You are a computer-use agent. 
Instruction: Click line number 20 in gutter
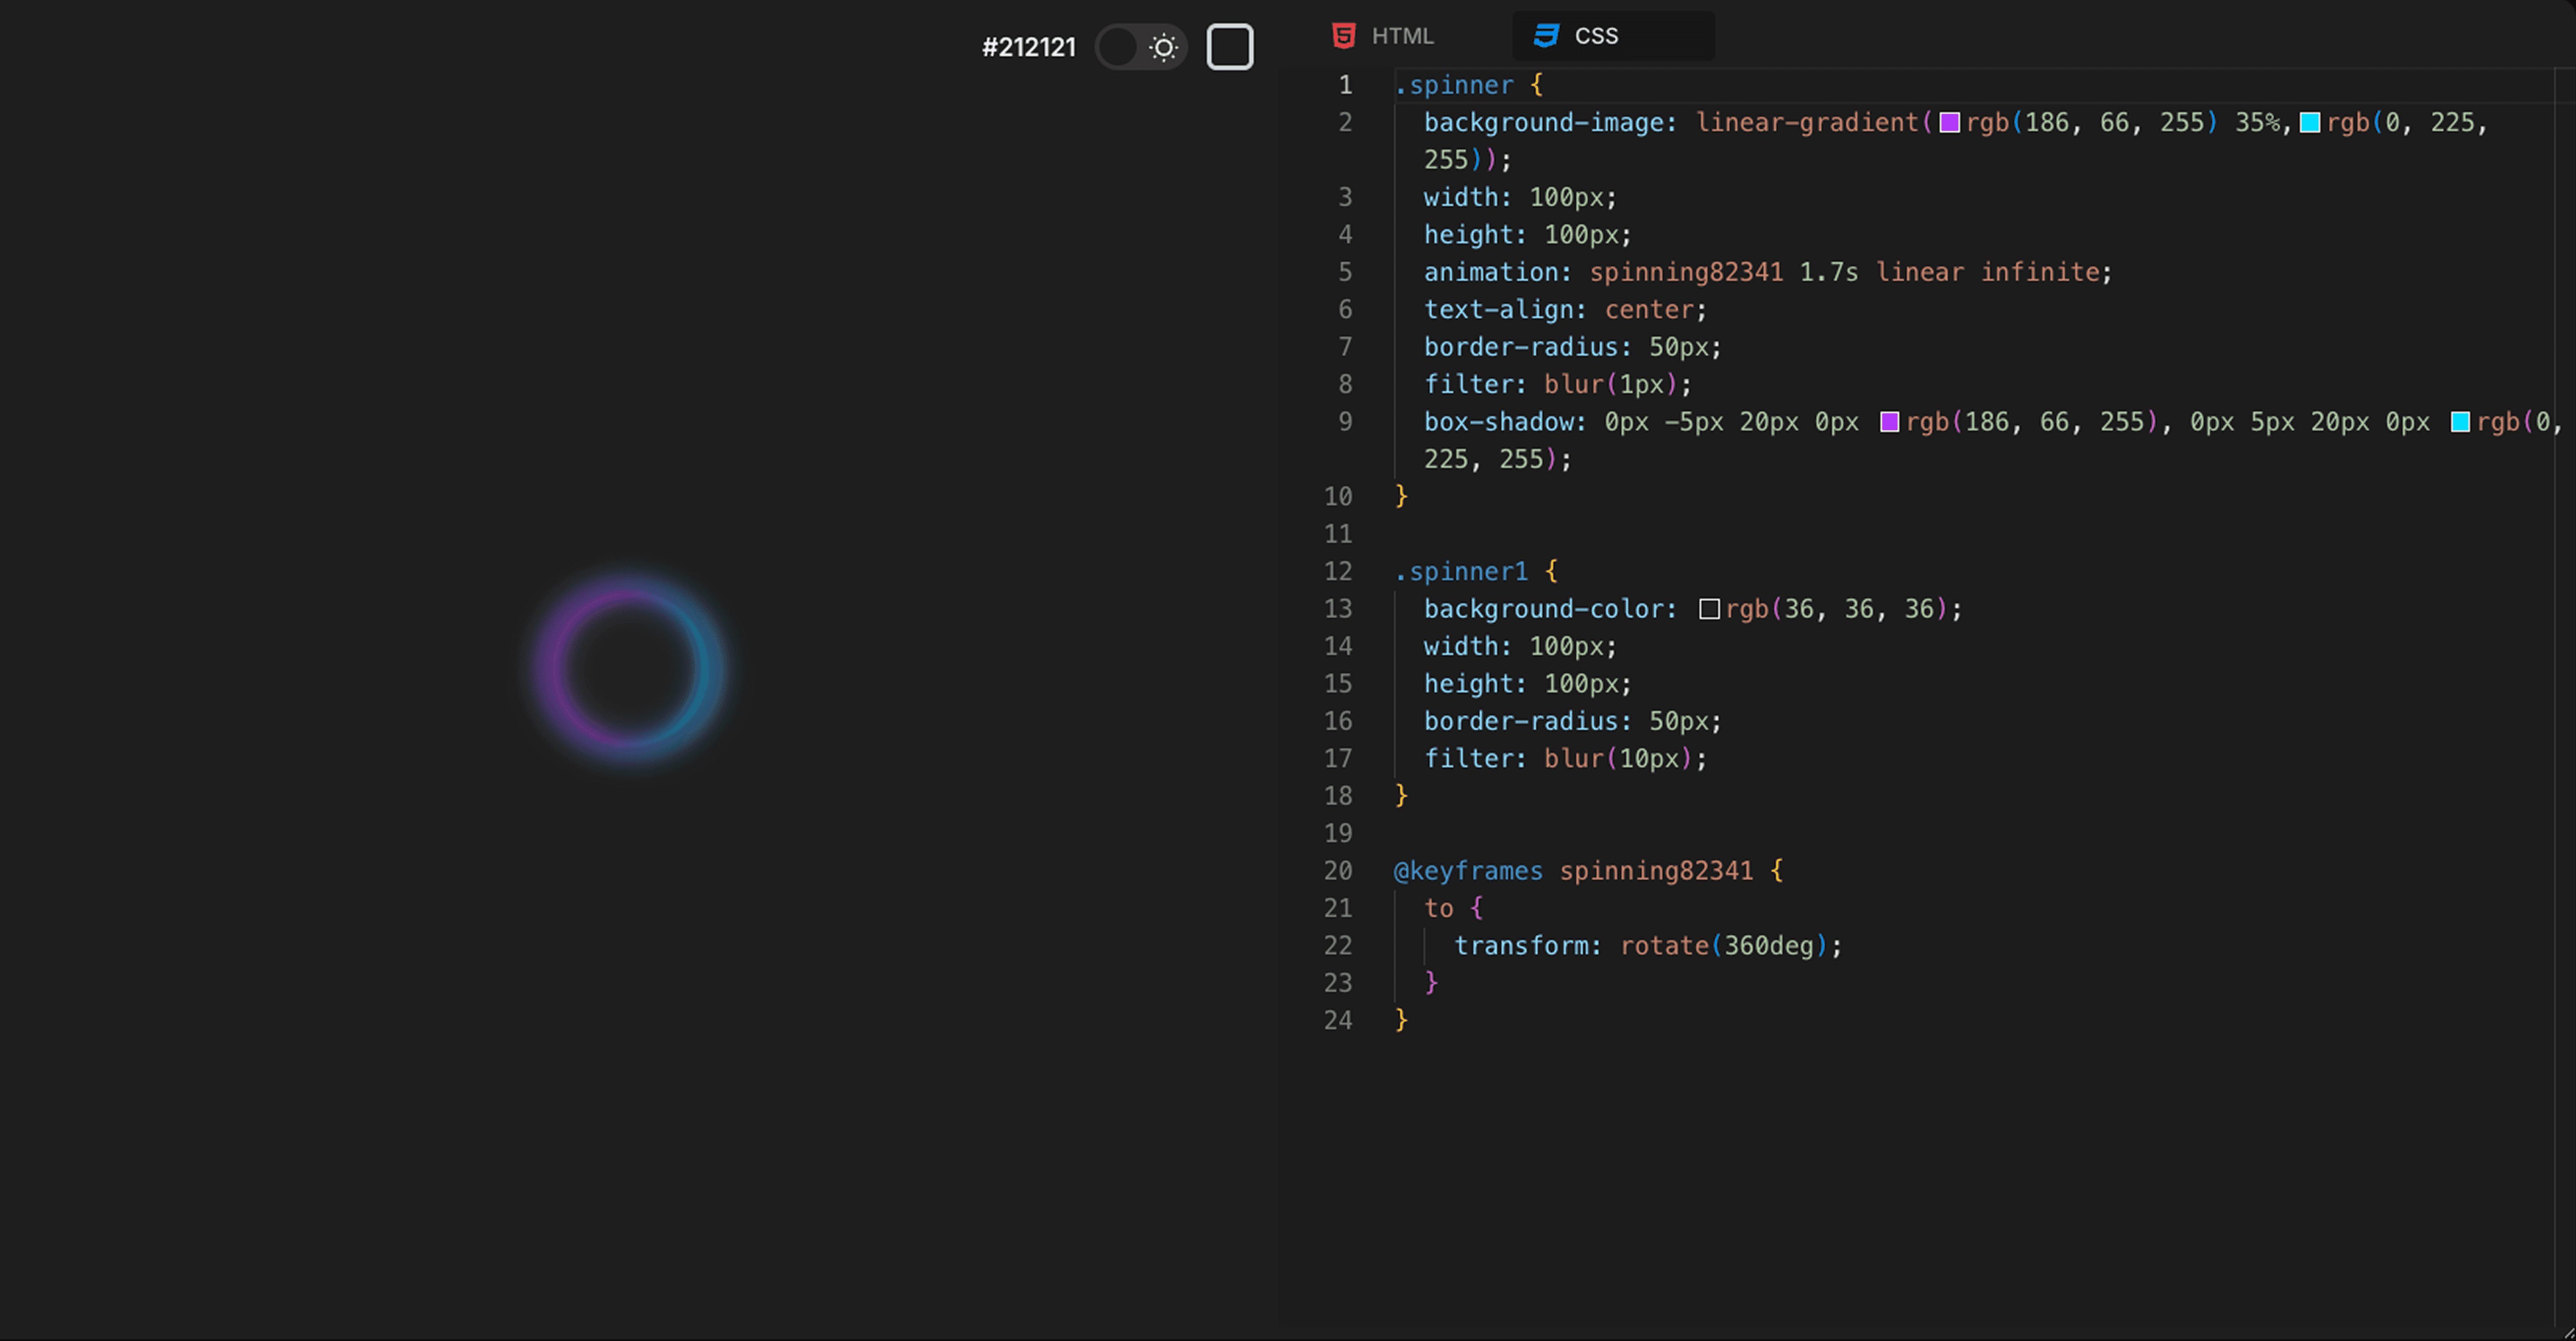click(x=1338, y=871)
